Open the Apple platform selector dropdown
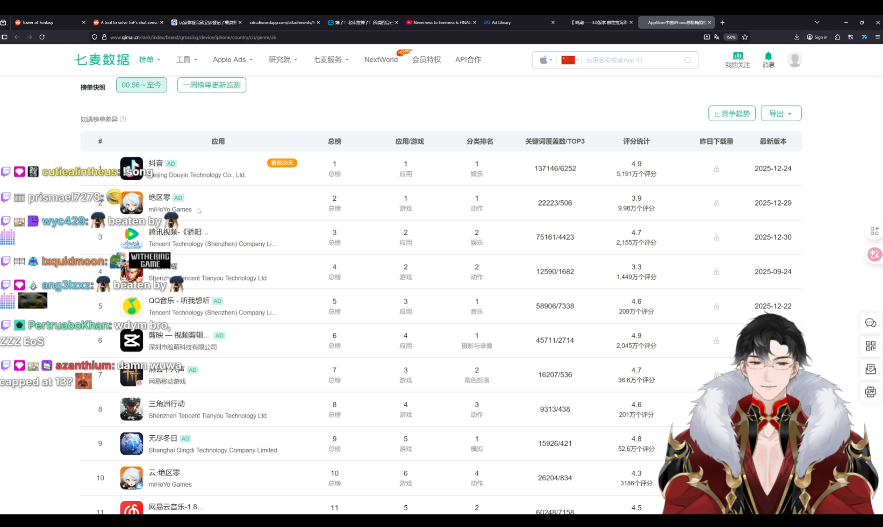The height and width of the screenshot is (527, 883). [545, 60]
